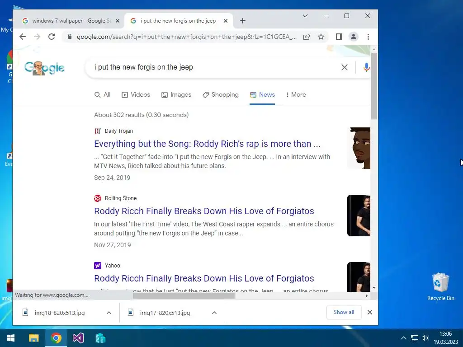Switch to Images results
Image resolution: width=463 pixels, height=347 pixels.
[x=176, y=95]
